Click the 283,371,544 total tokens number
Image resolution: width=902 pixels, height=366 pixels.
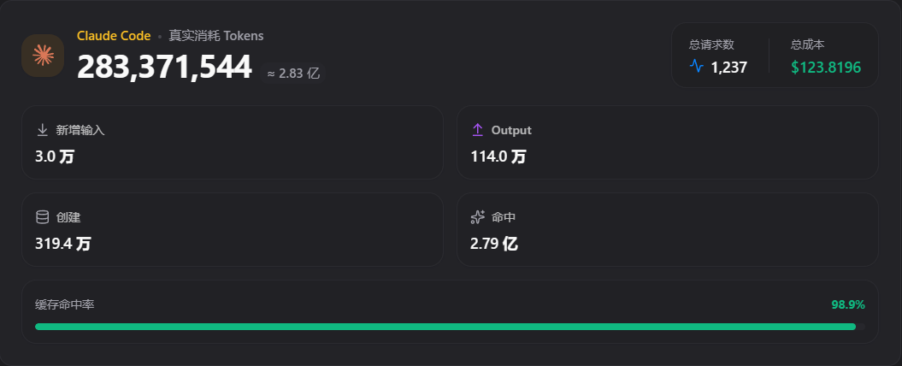click(x=164, y=68)
